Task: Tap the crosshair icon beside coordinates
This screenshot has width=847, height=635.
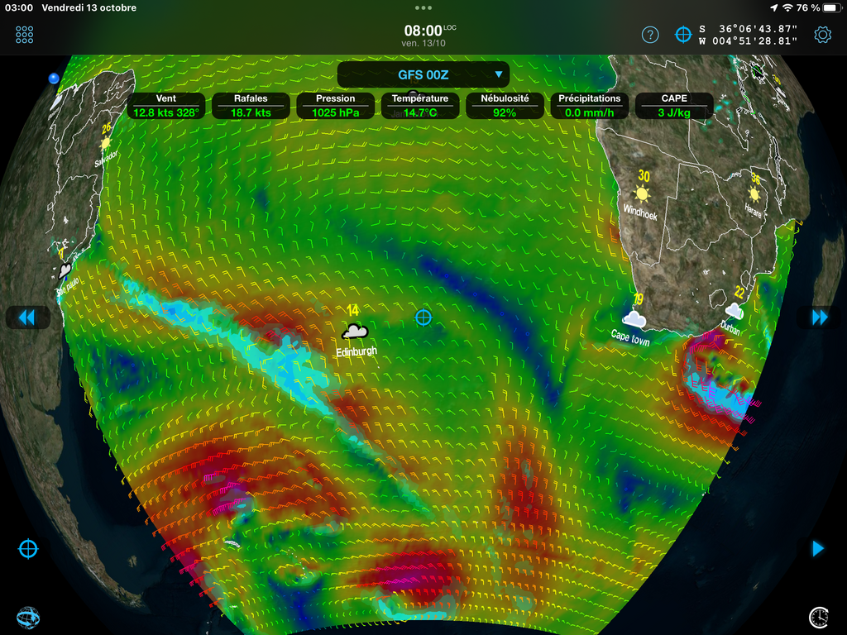Action: (x=683, y=35)
